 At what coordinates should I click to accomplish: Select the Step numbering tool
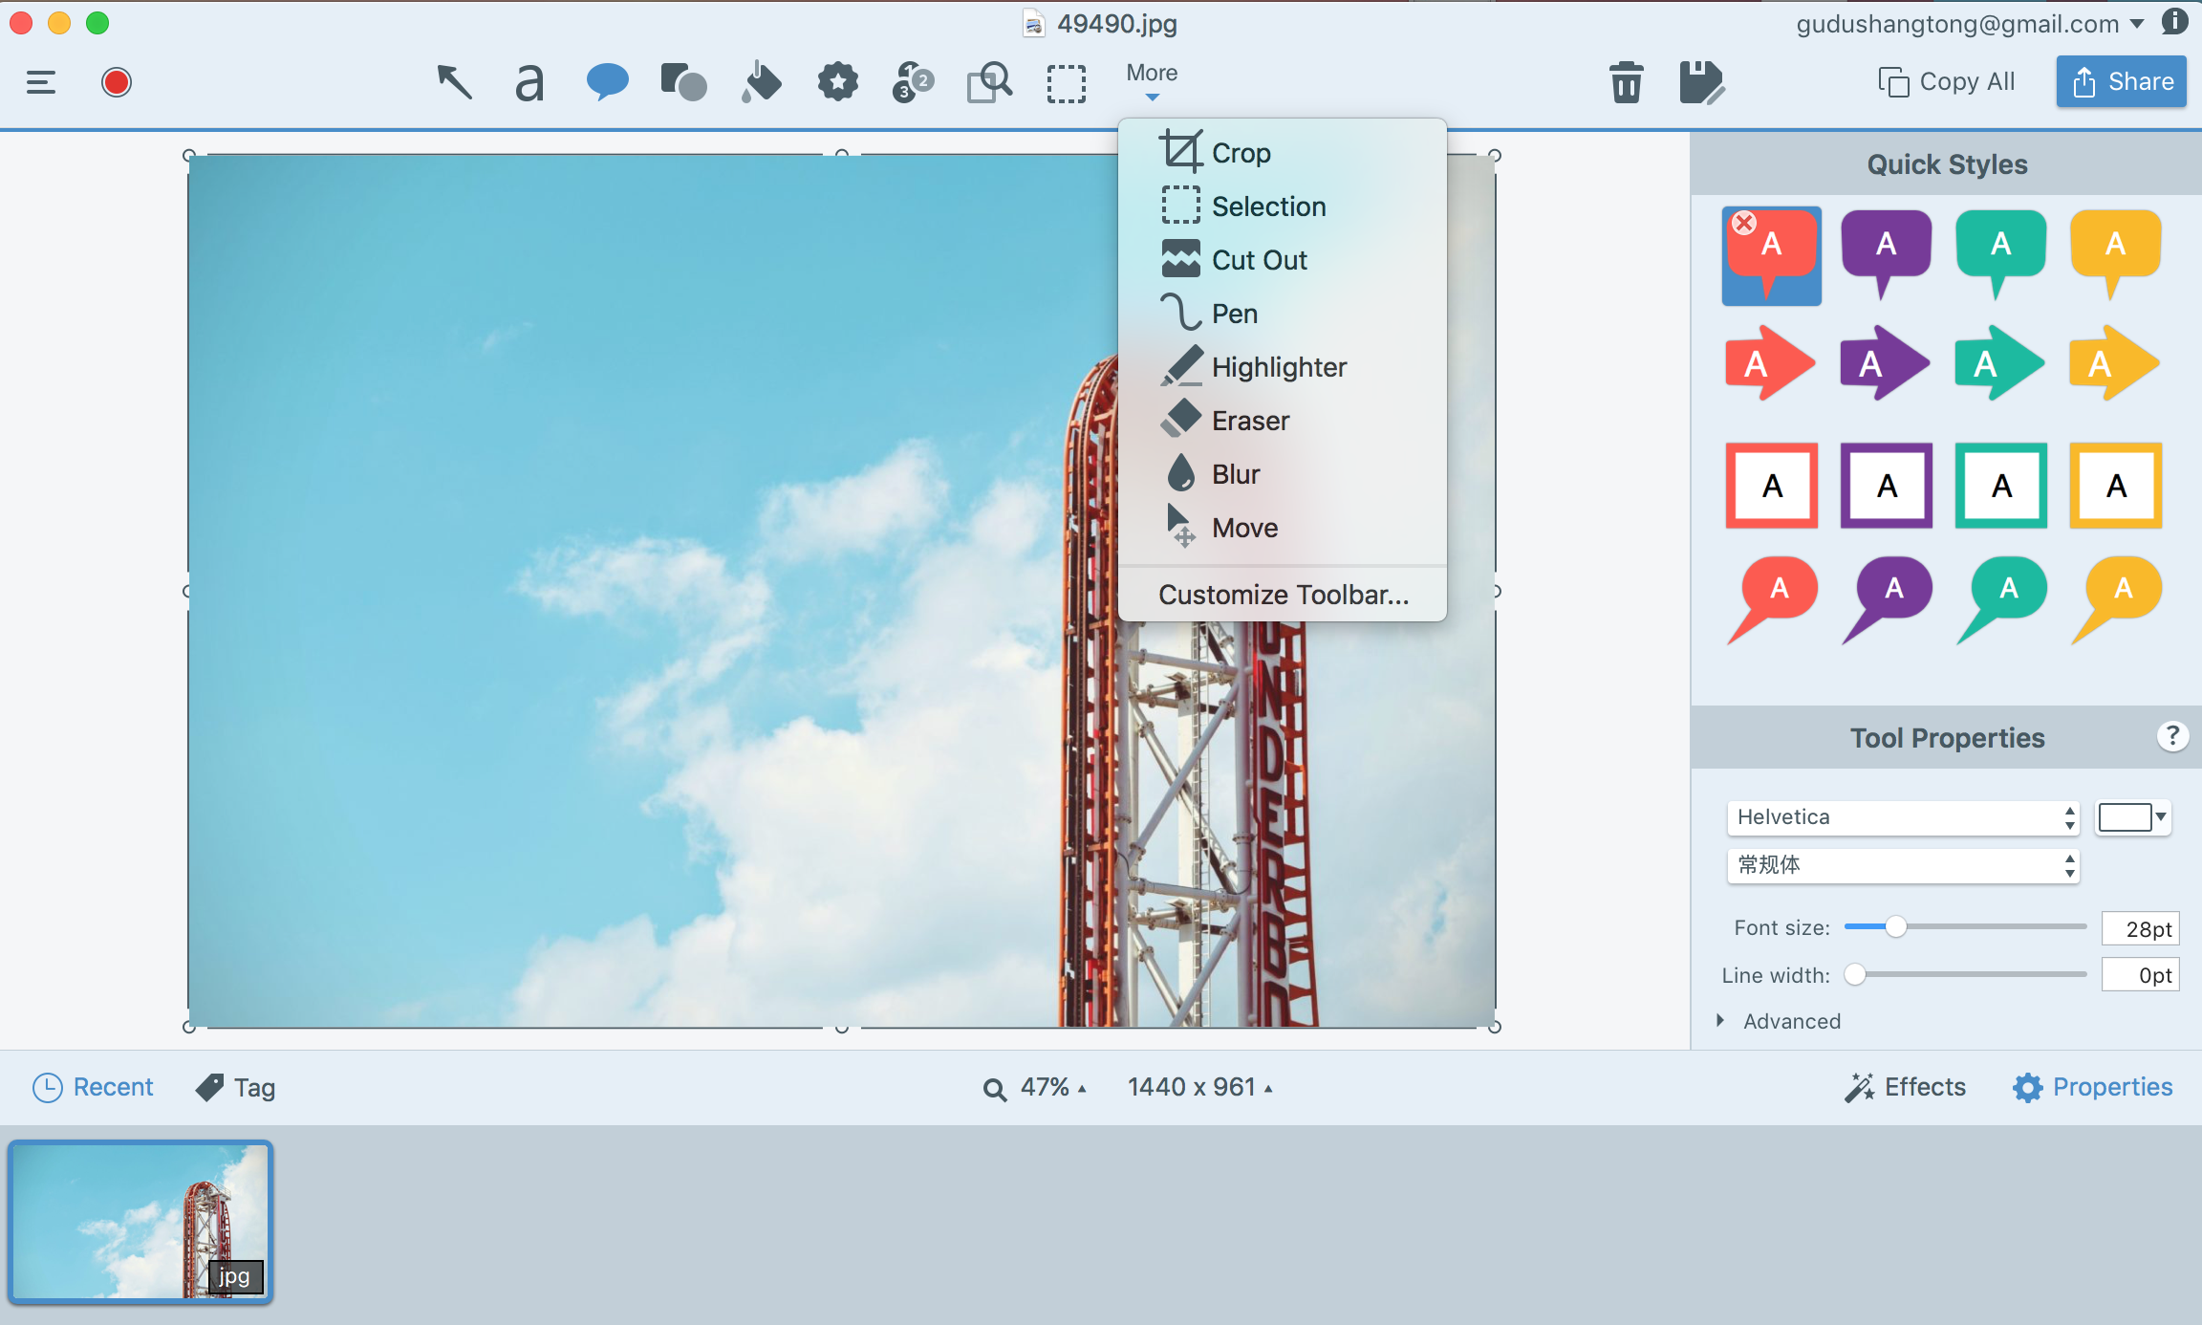(x=913, y=82)
